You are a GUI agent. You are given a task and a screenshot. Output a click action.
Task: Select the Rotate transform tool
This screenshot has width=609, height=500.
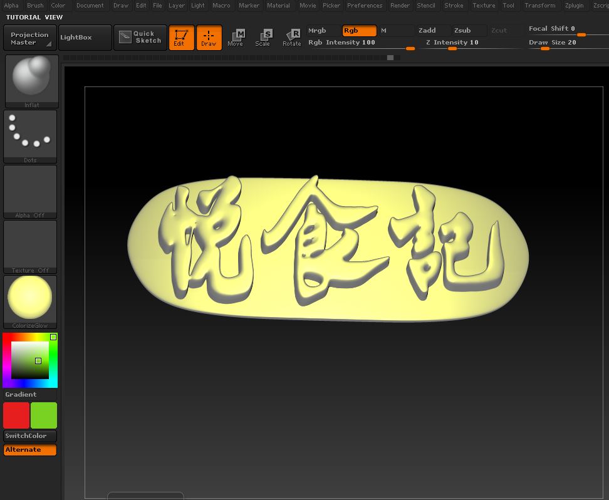coord(292,38)
